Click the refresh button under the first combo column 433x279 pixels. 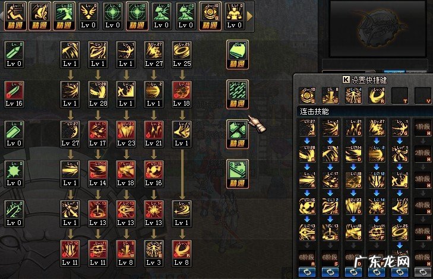[307, 272]
